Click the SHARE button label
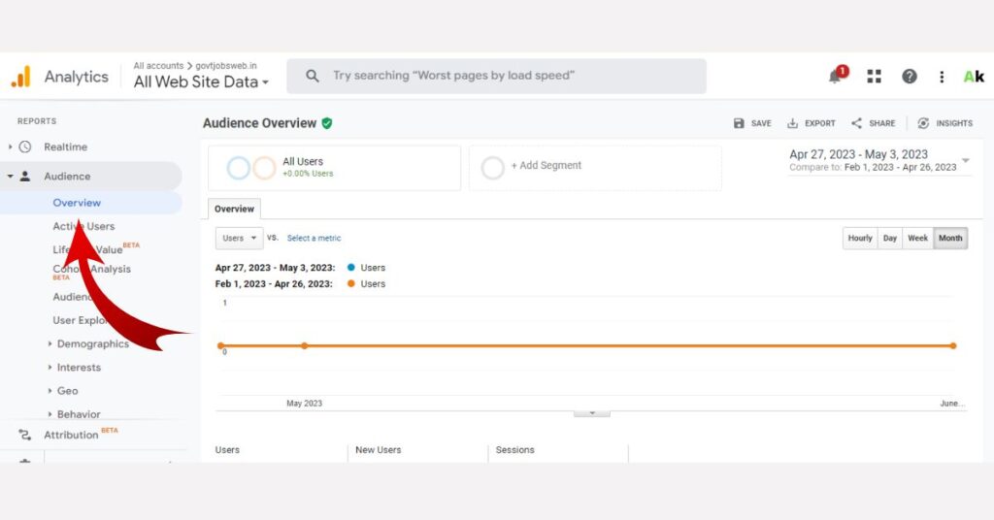994x520 pixels. [882, 123]
